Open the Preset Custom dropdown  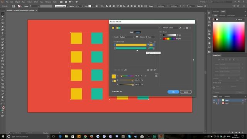coord(127,37)
